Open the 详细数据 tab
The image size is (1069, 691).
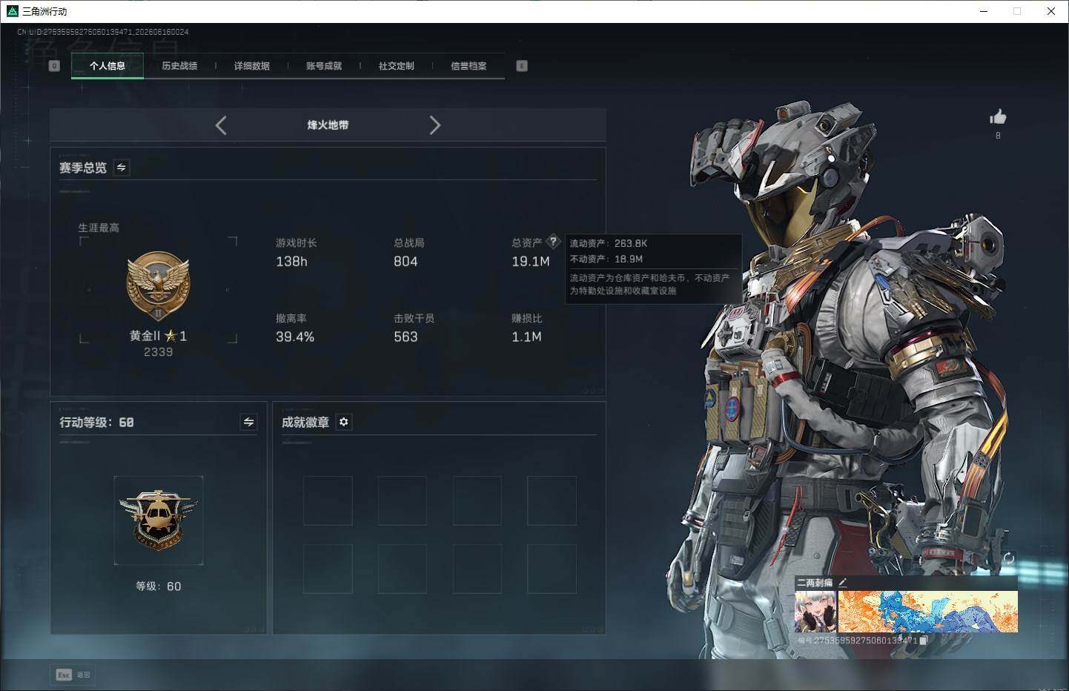point(252,66)
